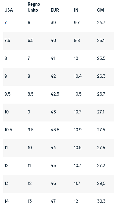Screen dimensions: 114x212
Task: Select the EUR 44 cell
Action: [53, 147]
